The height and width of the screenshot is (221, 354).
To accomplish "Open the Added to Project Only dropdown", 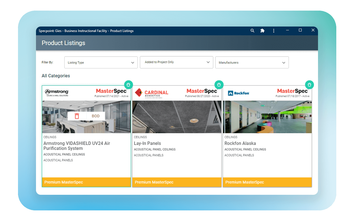I will click(176, 62).
